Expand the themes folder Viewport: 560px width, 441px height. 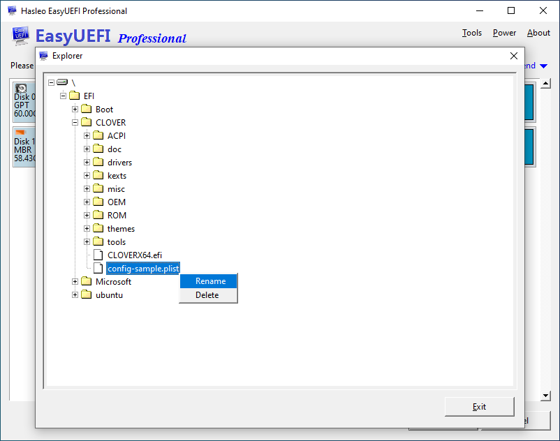click(87, 228)
